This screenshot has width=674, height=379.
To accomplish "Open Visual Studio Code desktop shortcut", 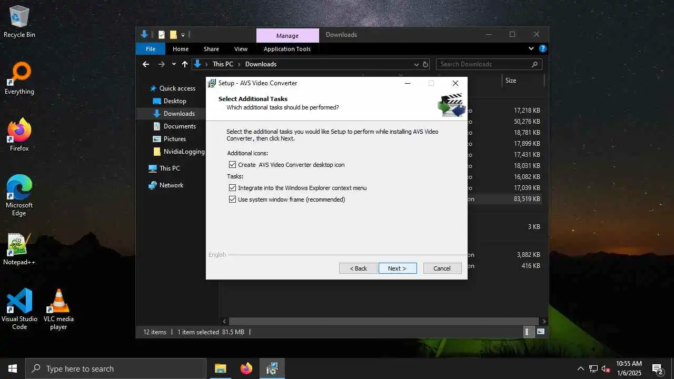I will 19,310.
